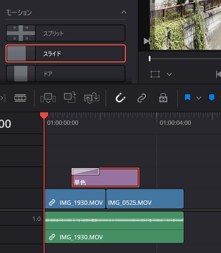The width and height of the screenshot is (221, 253).
Task: Toggle timeline snapping magnet
Action: tap(120, 97)
